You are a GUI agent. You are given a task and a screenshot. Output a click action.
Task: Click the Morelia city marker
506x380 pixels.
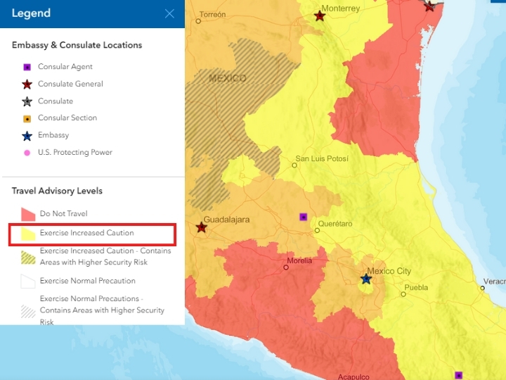tap(286, 267)
